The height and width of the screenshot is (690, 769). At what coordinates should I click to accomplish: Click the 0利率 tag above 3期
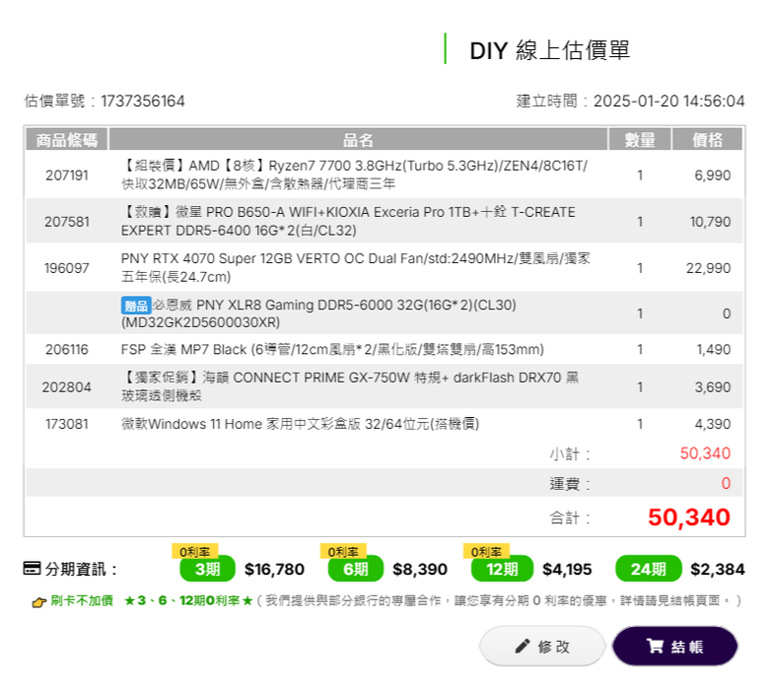[194, 552]
